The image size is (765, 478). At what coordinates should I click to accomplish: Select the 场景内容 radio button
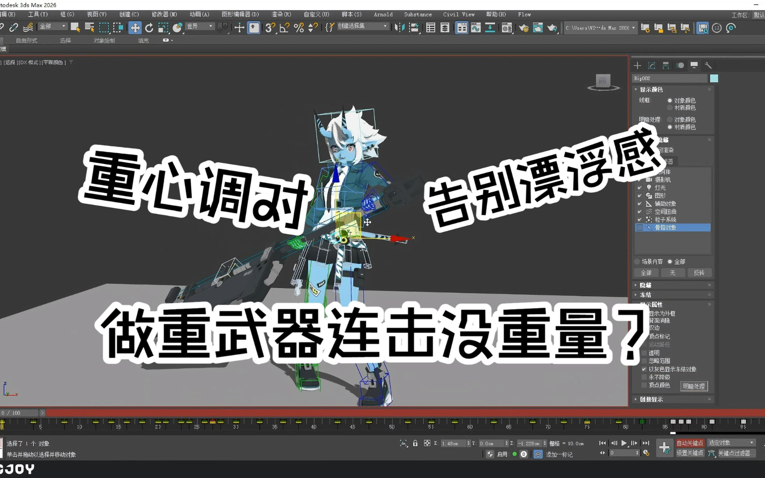pos(637,262)
